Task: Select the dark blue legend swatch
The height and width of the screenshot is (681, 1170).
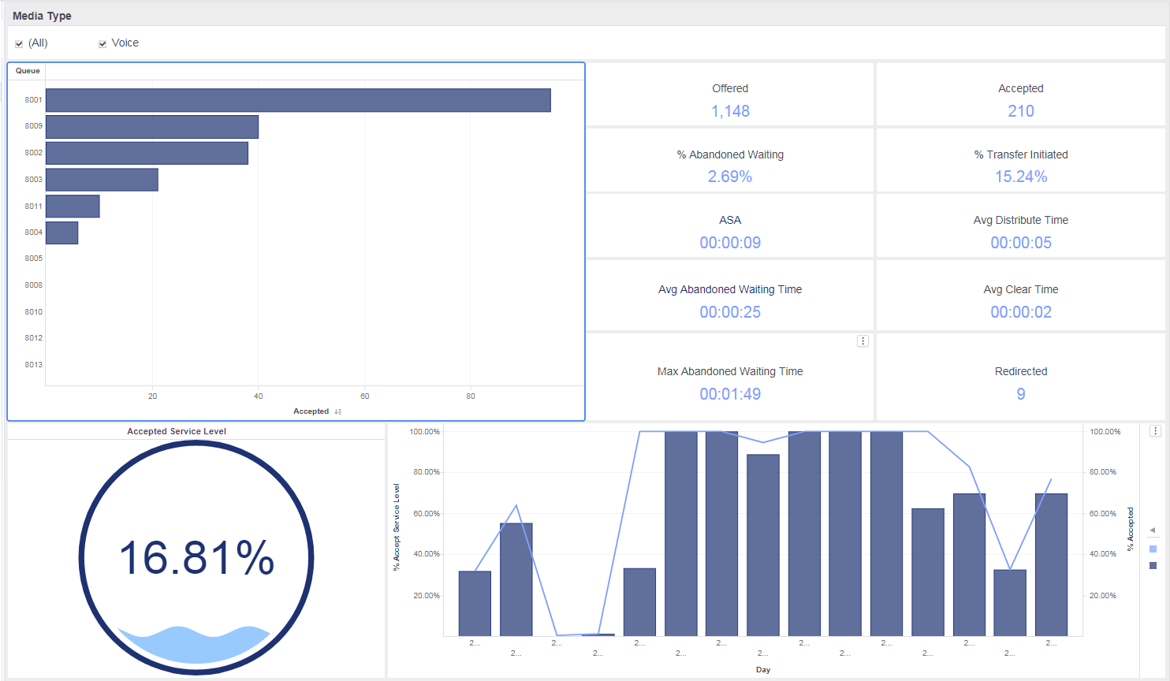Action: (1153, 565)
